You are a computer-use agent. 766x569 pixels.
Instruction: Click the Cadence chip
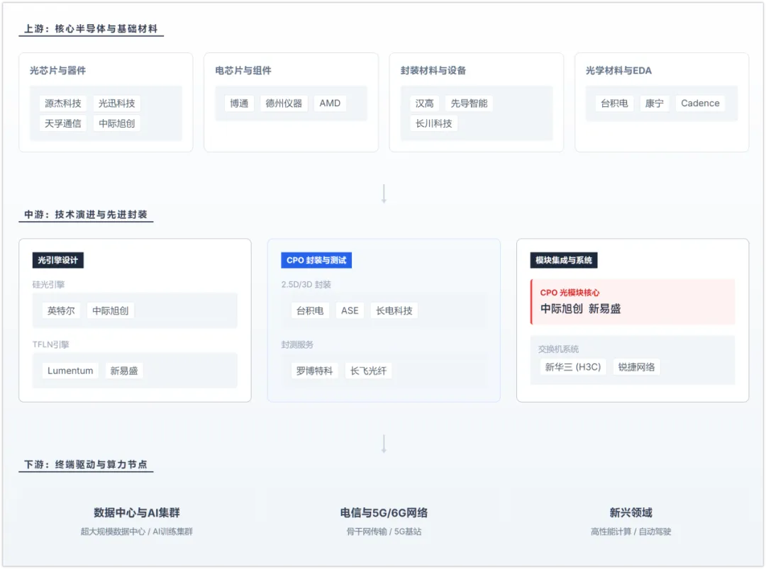coord(701,103)
